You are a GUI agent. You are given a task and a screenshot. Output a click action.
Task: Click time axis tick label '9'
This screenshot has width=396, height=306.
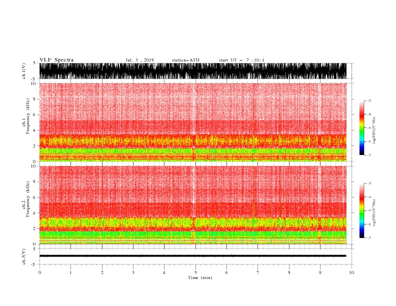click(320, 272)
